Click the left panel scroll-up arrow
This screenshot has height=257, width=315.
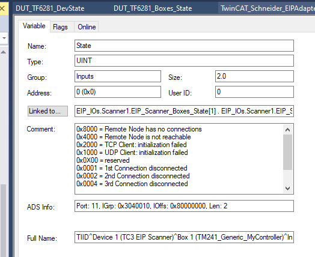(4, 52)
